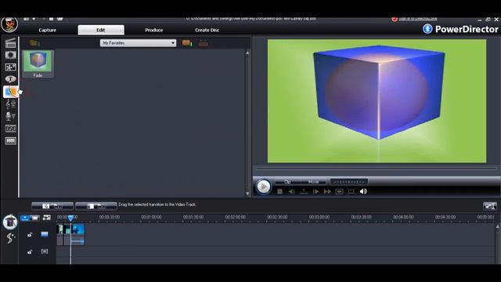Click the timeline playhead marker
The height and width of the screenshot is (282, 501).
(70, 218)
